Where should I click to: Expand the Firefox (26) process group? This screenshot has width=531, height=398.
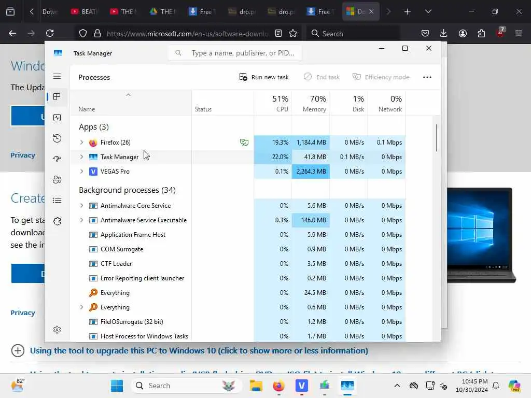(81, 143)
